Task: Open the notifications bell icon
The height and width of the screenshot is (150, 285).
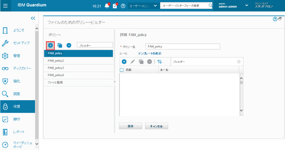Action: tap(107, 6)
